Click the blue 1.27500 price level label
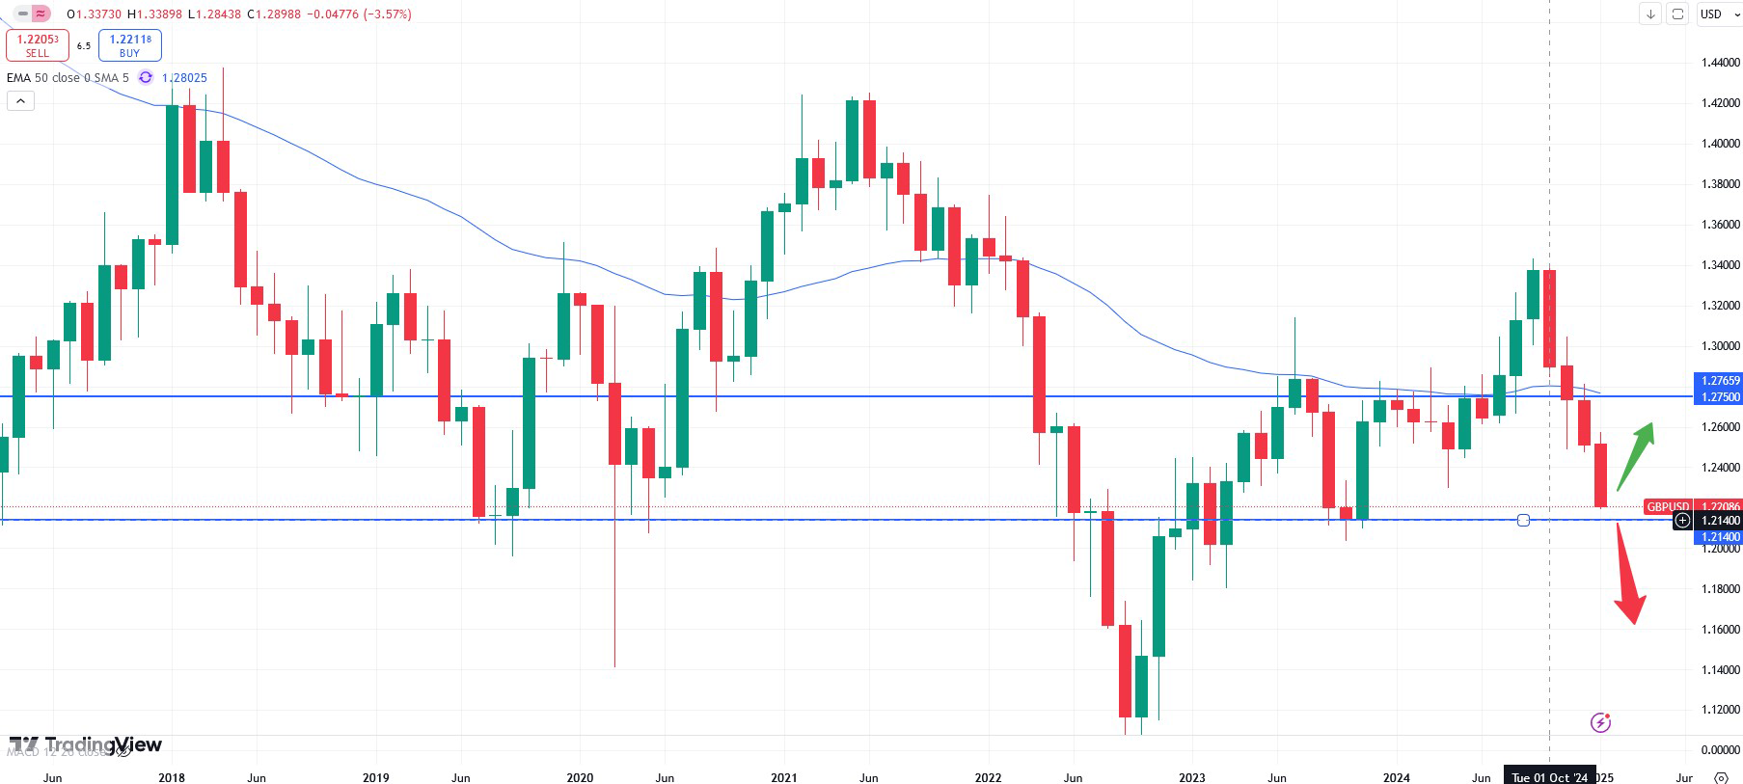This screenshot has height=784, width=1743. [x=1720, y=397]
